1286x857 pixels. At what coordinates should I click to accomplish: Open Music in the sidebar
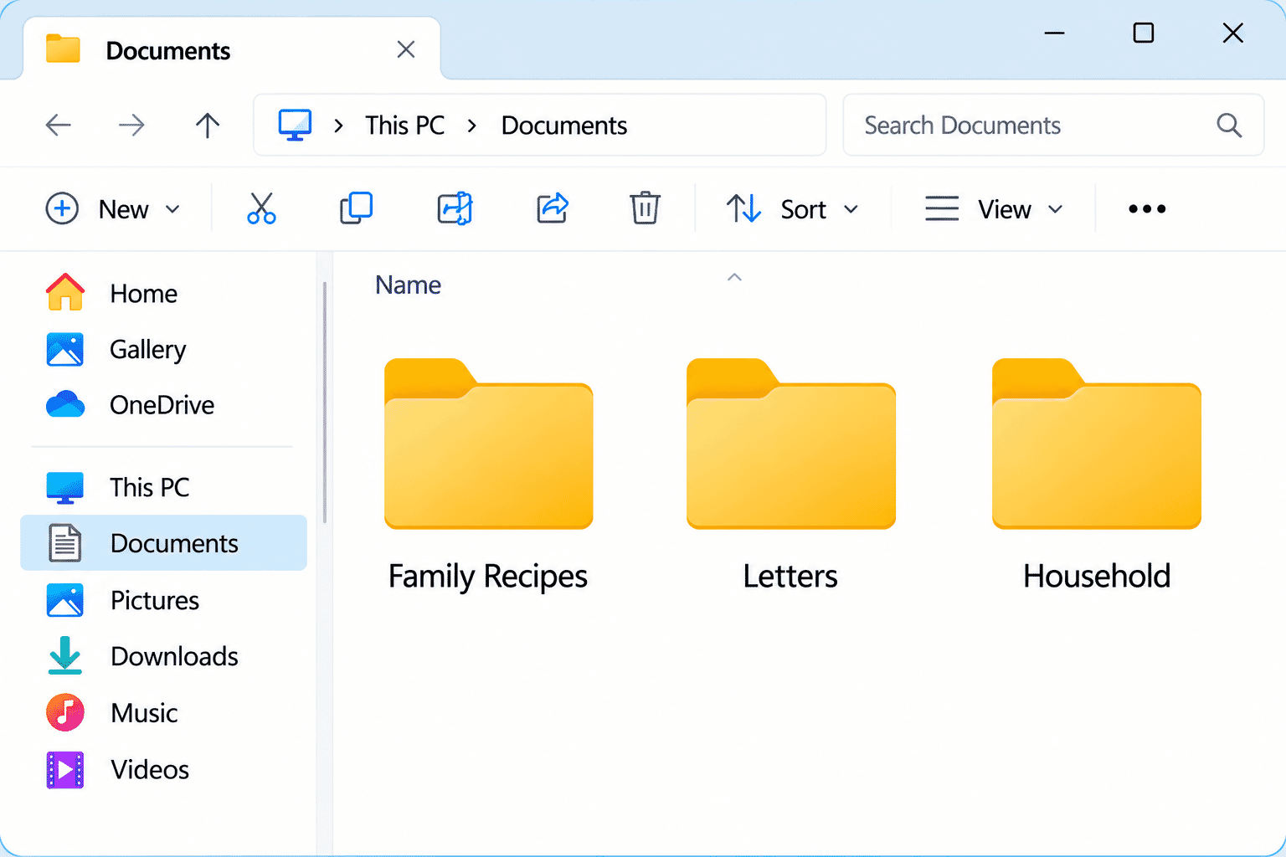pyautogui.click(x=163, y=713)
